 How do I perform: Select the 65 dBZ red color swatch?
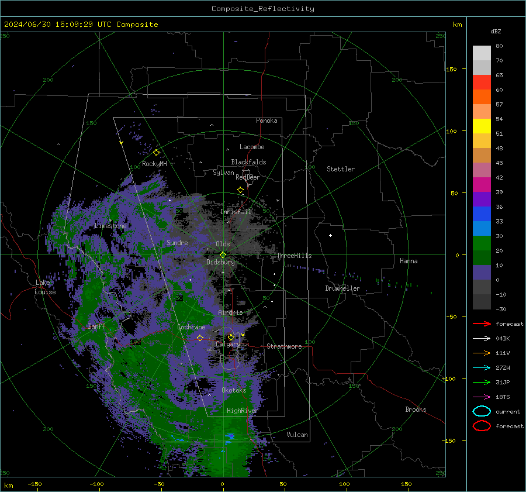[x=482, y=82]
